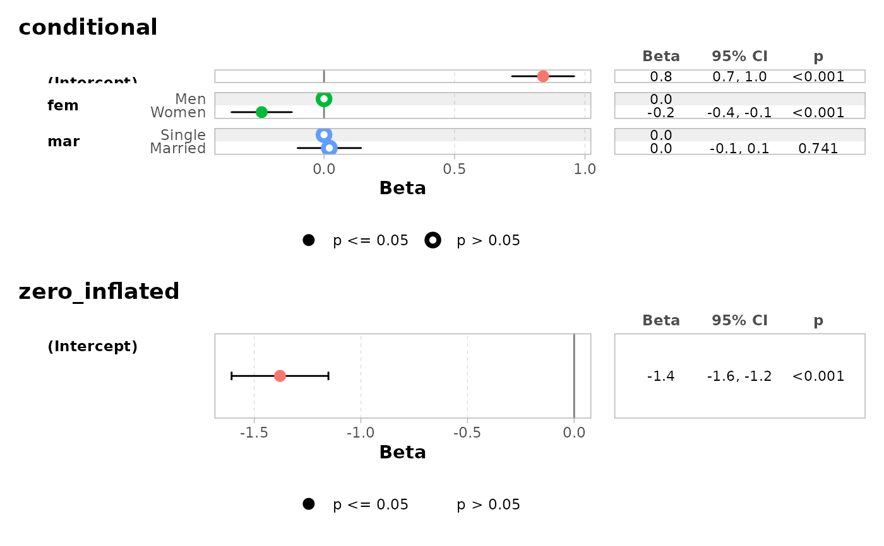Viewport: 884px width, 546px height.
Task: Click the "-0.4, -0.1" confidence interval cell
Action: (739, 113)
